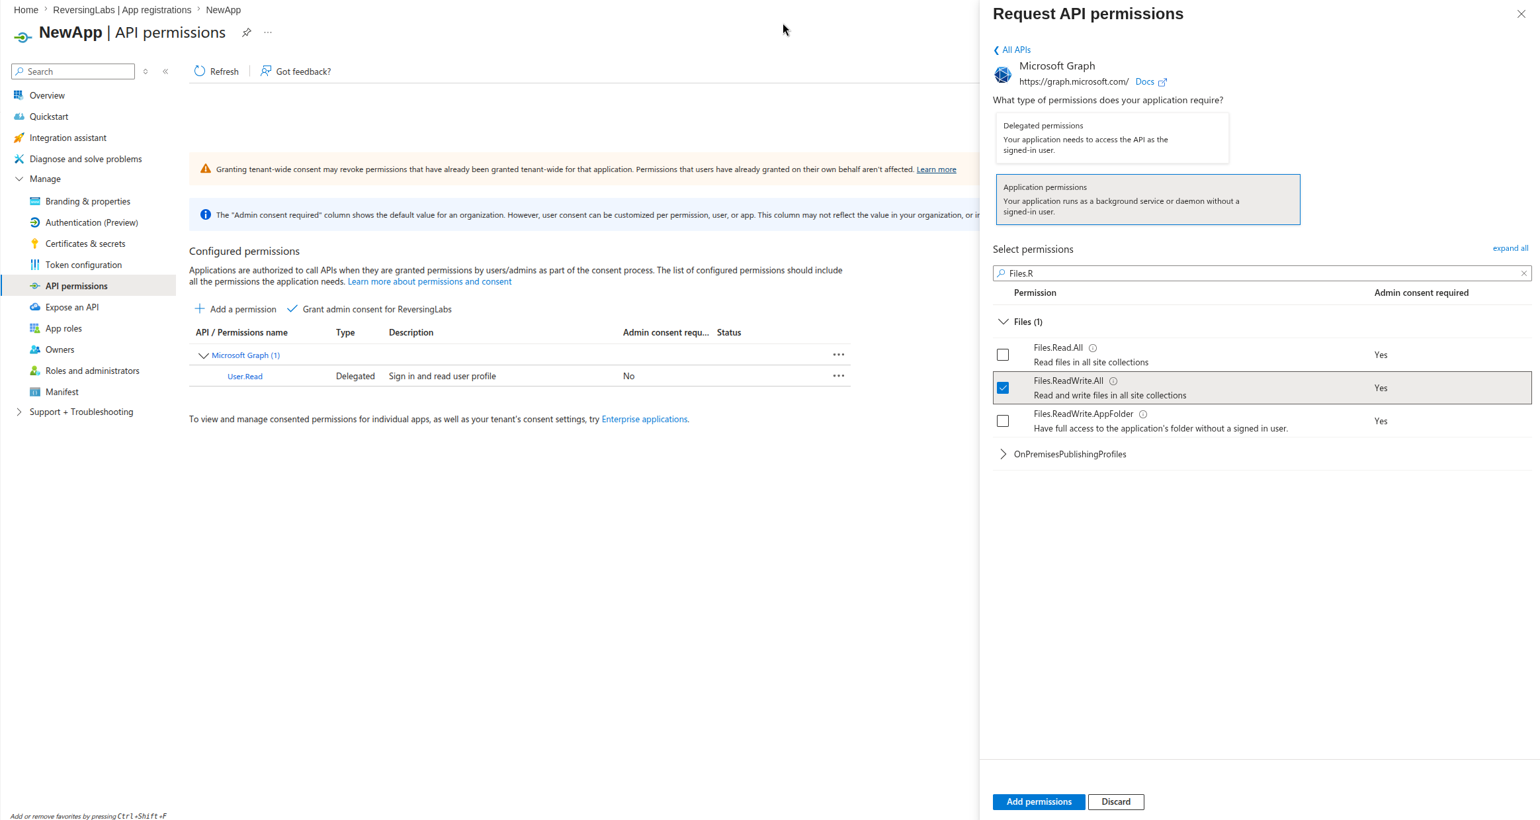Click the Certificates & secrets key icon
Screen dimensions: 1540x820
click(x=35, y=244)
